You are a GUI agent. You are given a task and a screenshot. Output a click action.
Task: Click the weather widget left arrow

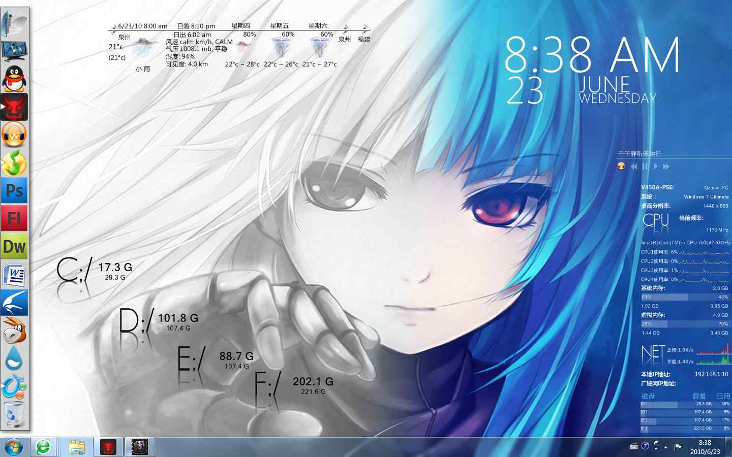(113, 30)
